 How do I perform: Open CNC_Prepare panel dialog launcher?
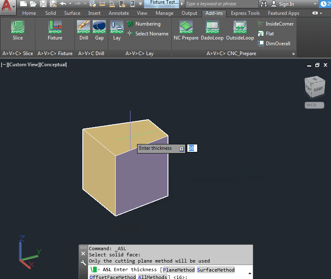(x=293, y=54)
